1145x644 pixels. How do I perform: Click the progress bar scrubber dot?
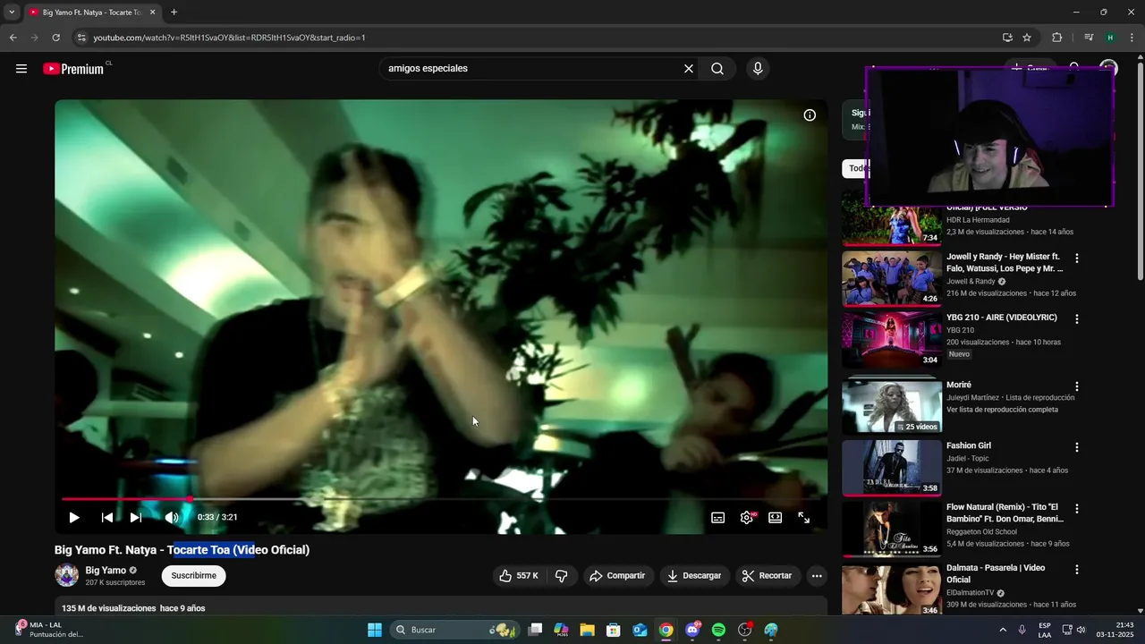pyautogui.click(x=190, y=498)
